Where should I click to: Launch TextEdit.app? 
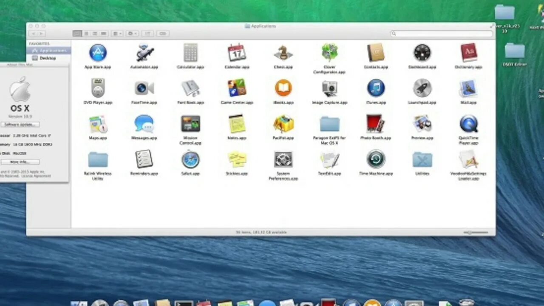(x=329, y=160)
